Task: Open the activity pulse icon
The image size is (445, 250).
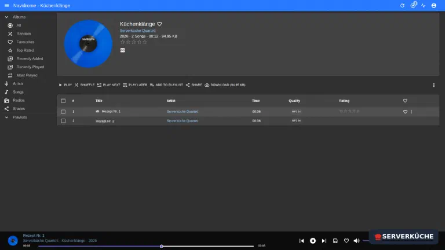Action: [x=423, y=5]
